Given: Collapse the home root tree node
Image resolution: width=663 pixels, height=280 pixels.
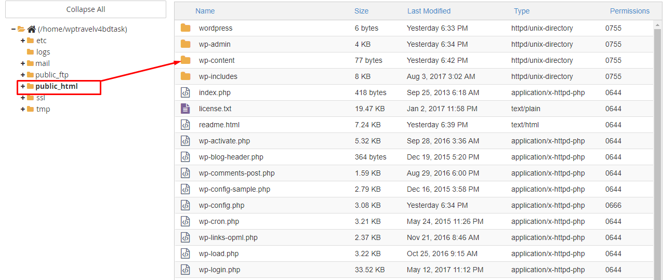Looking at the screenshot, I should pyautogui.click(x=14, y=29).
